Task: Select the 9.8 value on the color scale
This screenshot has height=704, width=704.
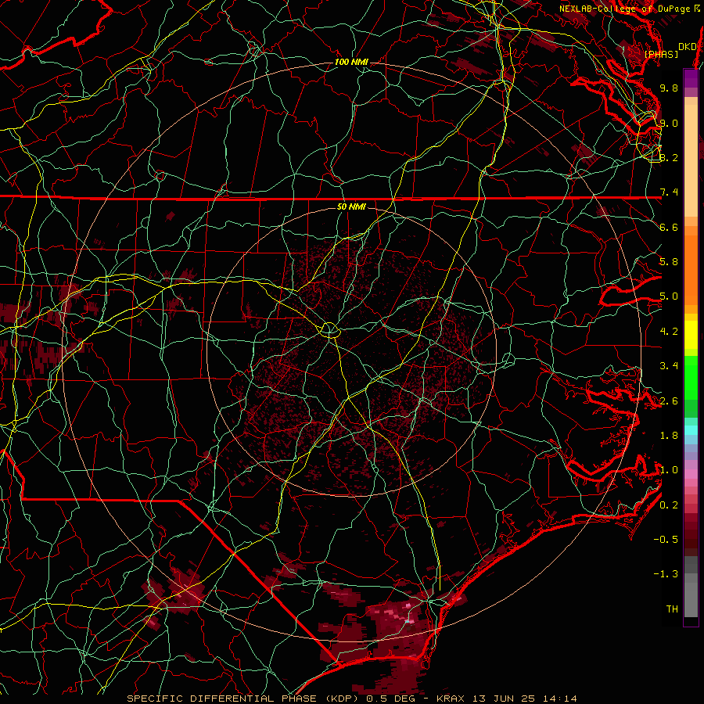Action: [x=669, y=88]
